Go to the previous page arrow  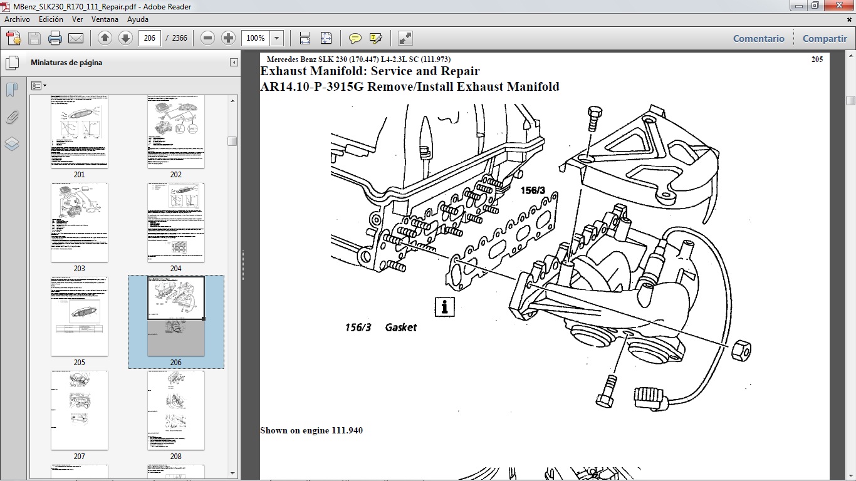pyautogui.click(x=105, y=38)
